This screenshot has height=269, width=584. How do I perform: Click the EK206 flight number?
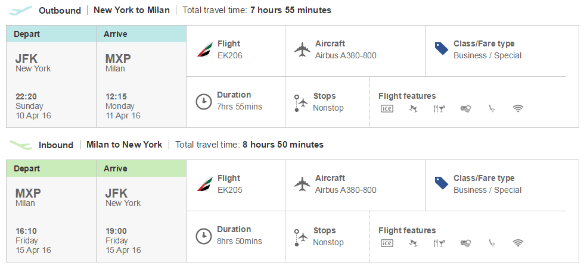pos(230,55)
